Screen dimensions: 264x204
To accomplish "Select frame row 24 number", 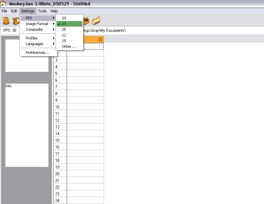I will [x=60, y=200].
